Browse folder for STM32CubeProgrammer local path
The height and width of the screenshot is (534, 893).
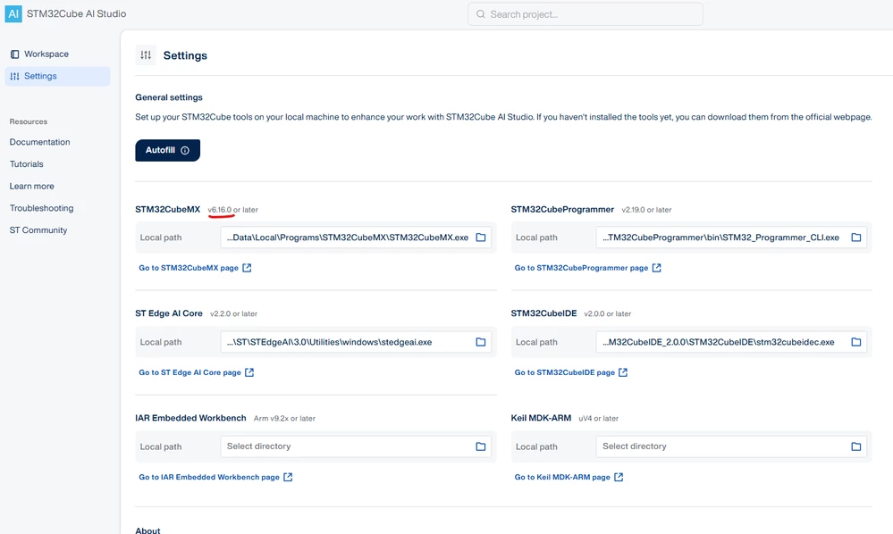(856, 238)
